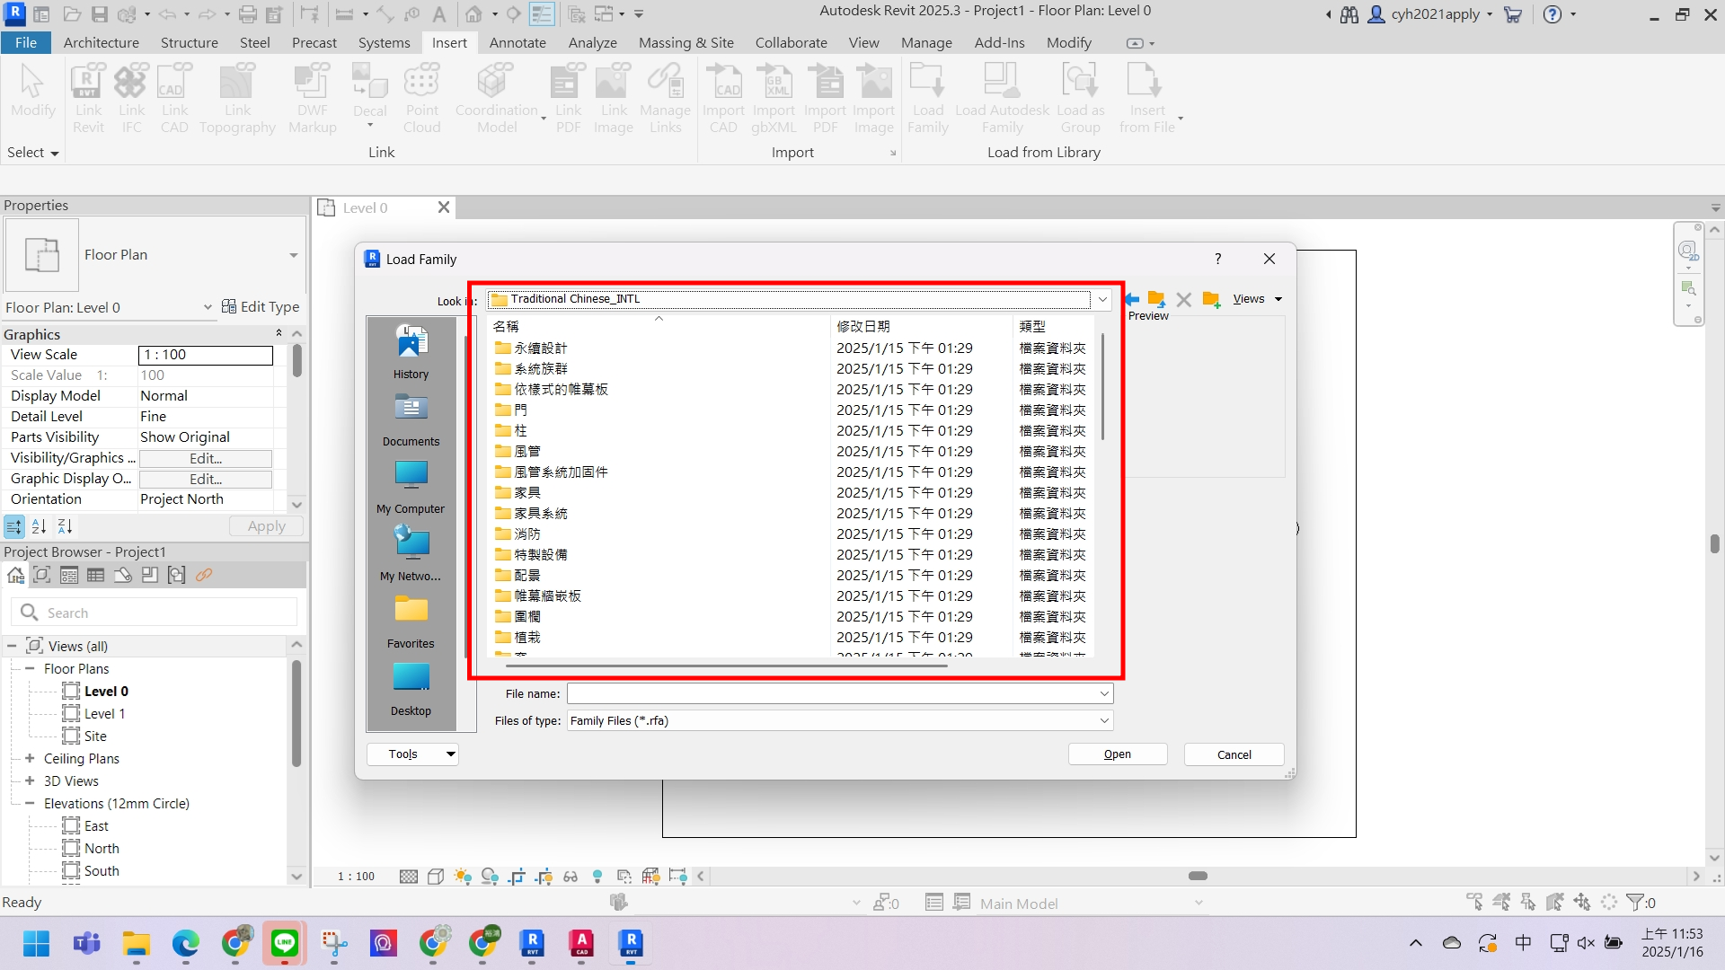
Task: Click the Open button in dialog
Action: pyautogui.click(x=1118, y=754)
